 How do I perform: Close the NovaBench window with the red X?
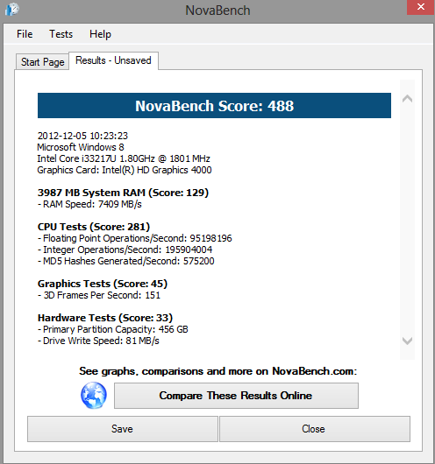coord(420,7)
